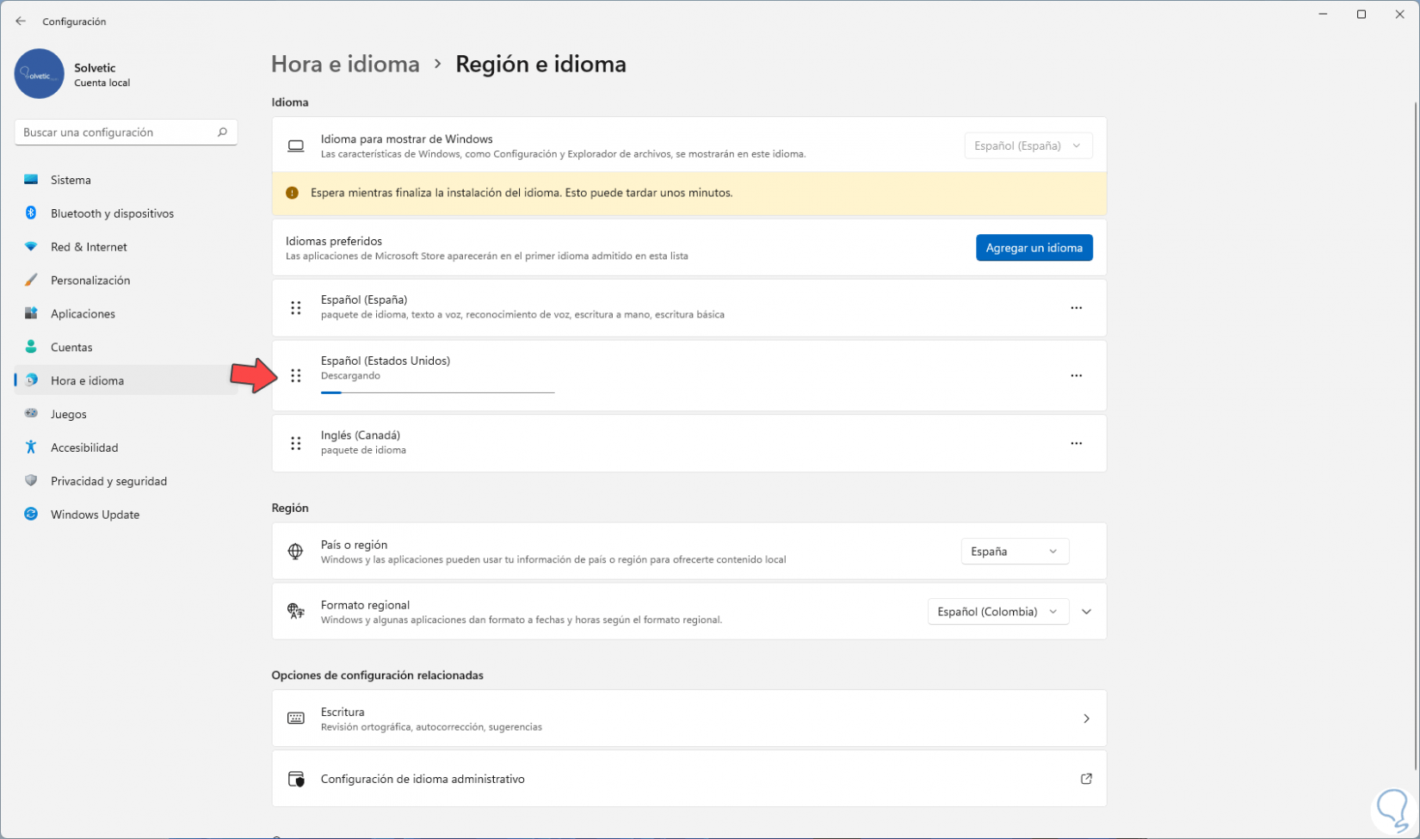This screenshot has width=1420, height=839.
Task: Open the more options menu for Español (Estados Unidos)
Action: (1076, 376)
